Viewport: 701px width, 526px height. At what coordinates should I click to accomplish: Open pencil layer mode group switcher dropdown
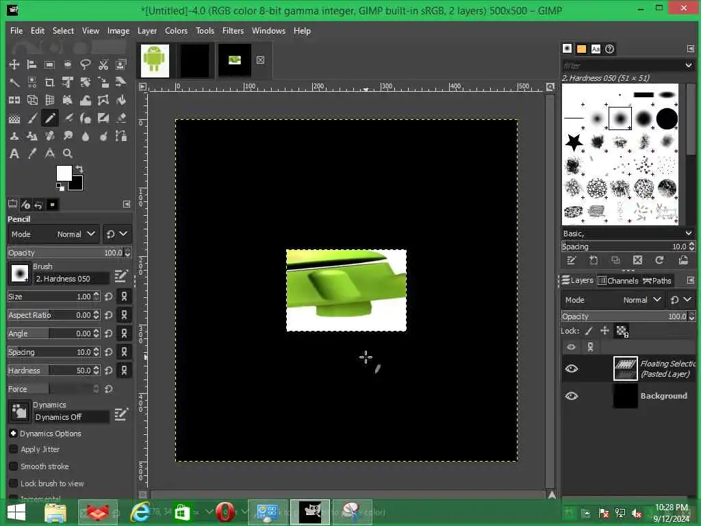coord(117,234)
